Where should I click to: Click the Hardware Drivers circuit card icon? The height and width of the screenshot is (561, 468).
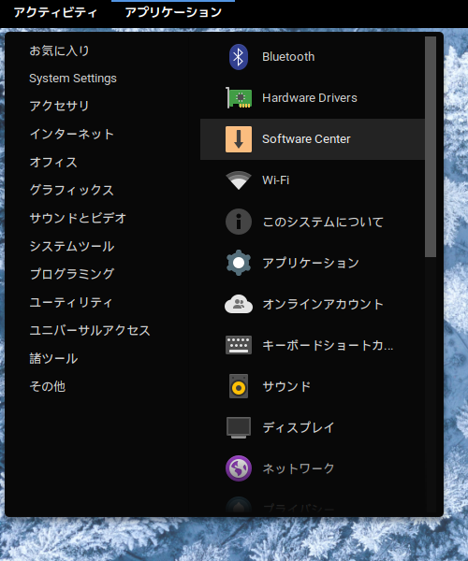[239, 98]
